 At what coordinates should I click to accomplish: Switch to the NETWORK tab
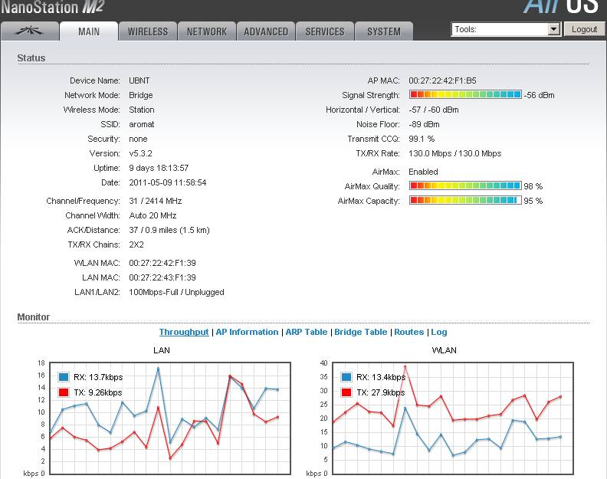[207, 31]
